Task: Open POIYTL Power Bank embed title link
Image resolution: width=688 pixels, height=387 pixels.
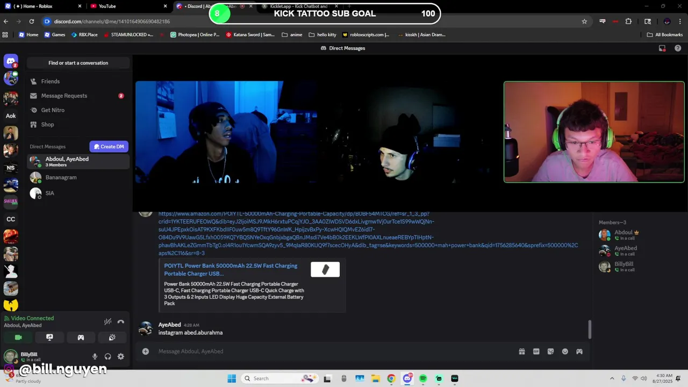Action: pos(231,269)
